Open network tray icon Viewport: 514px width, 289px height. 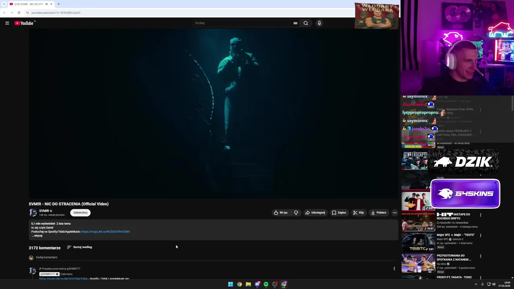488,284
